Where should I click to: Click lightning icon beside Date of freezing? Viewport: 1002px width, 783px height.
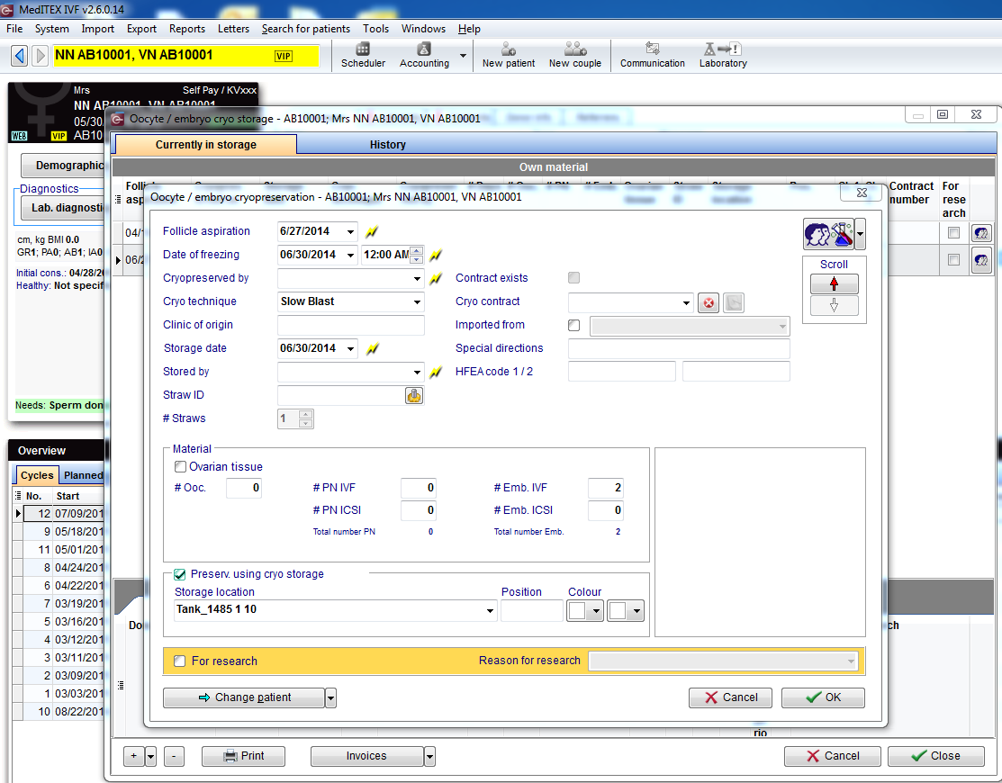click(x=435, y=255)
